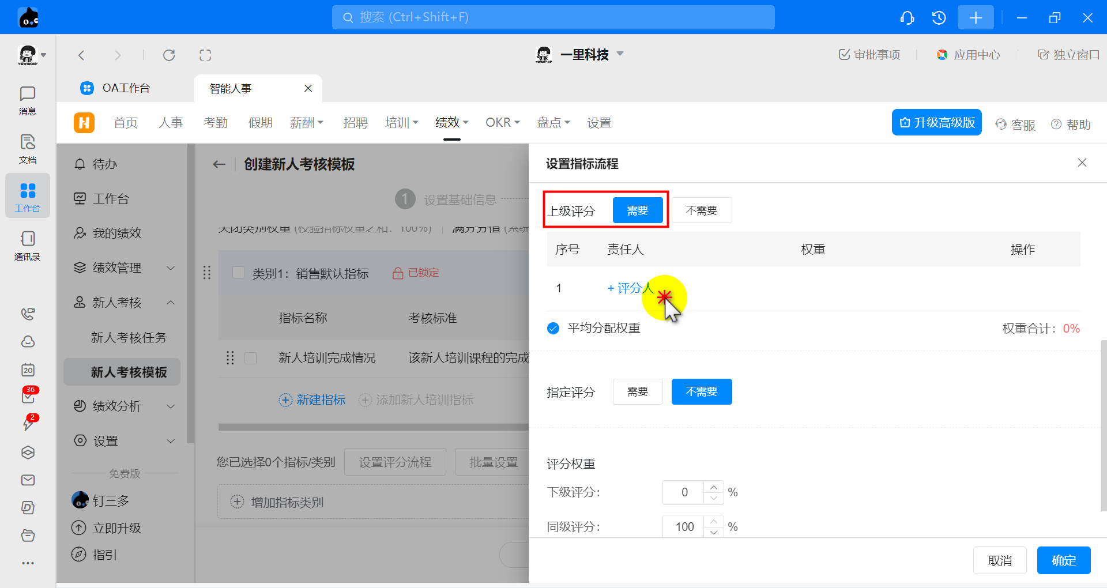This screenshot has width=1107, height=588.
Task: Switch to the OA工作台 tab
Action: (x=126, y=88)
